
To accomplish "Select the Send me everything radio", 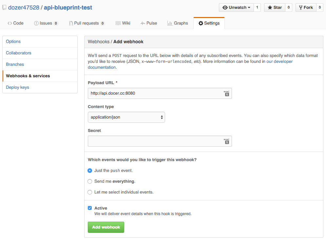I will (90, 181).
